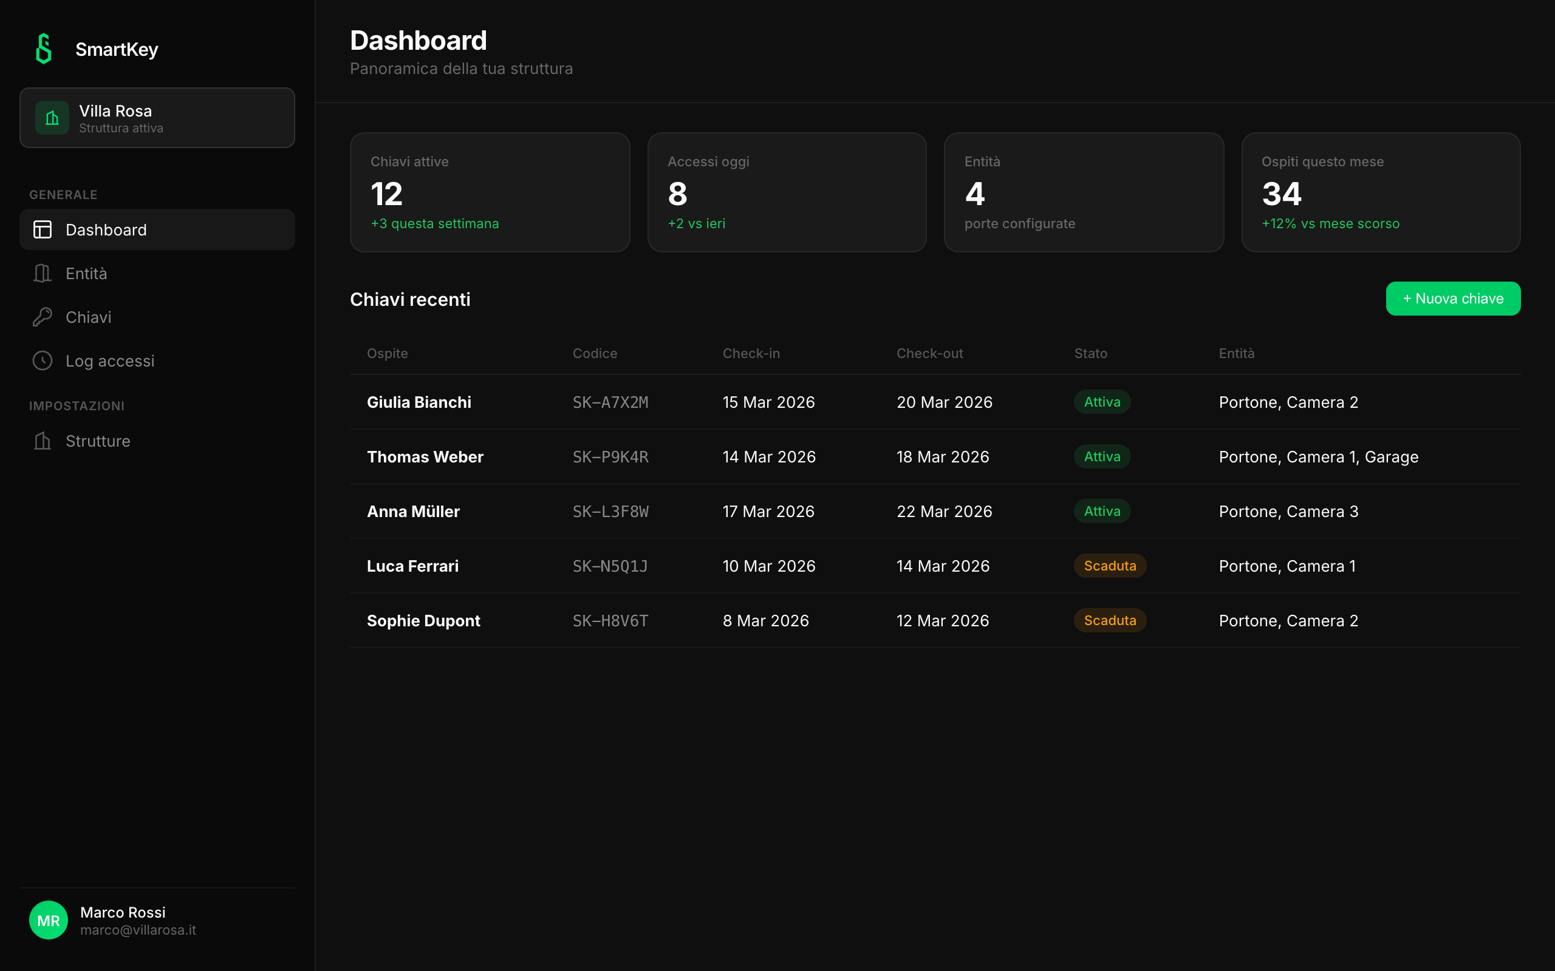
Task: Sort by the Check-in column header
Action: 751,353
